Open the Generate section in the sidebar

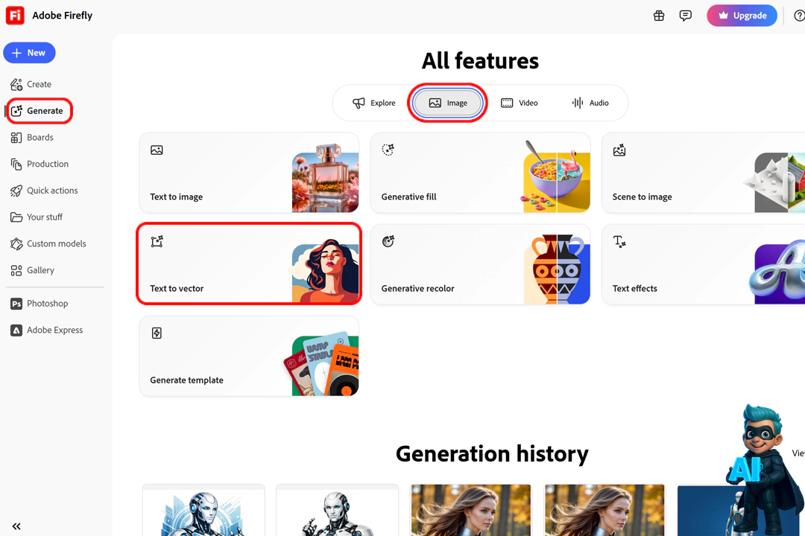pos(39,110)
